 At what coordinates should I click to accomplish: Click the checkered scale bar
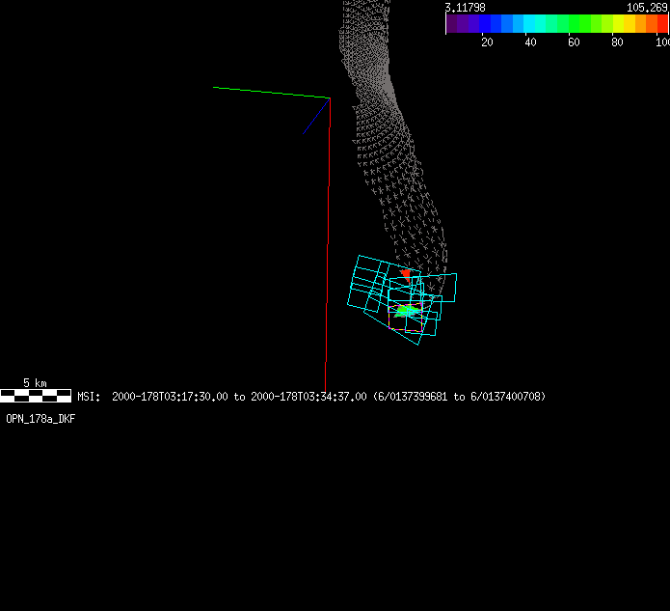pyautogui.click(x=36, y=396)
